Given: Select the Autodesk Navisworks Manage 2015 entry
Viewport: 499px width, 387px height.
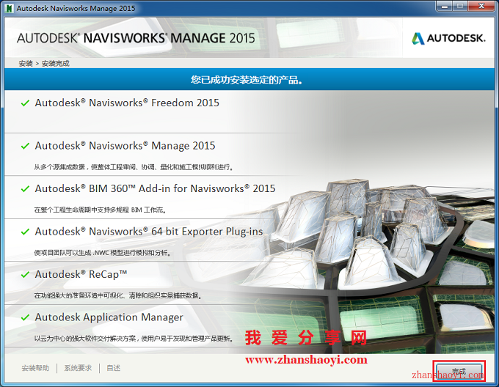Looking at the screenshot, I should click(125, 146).
